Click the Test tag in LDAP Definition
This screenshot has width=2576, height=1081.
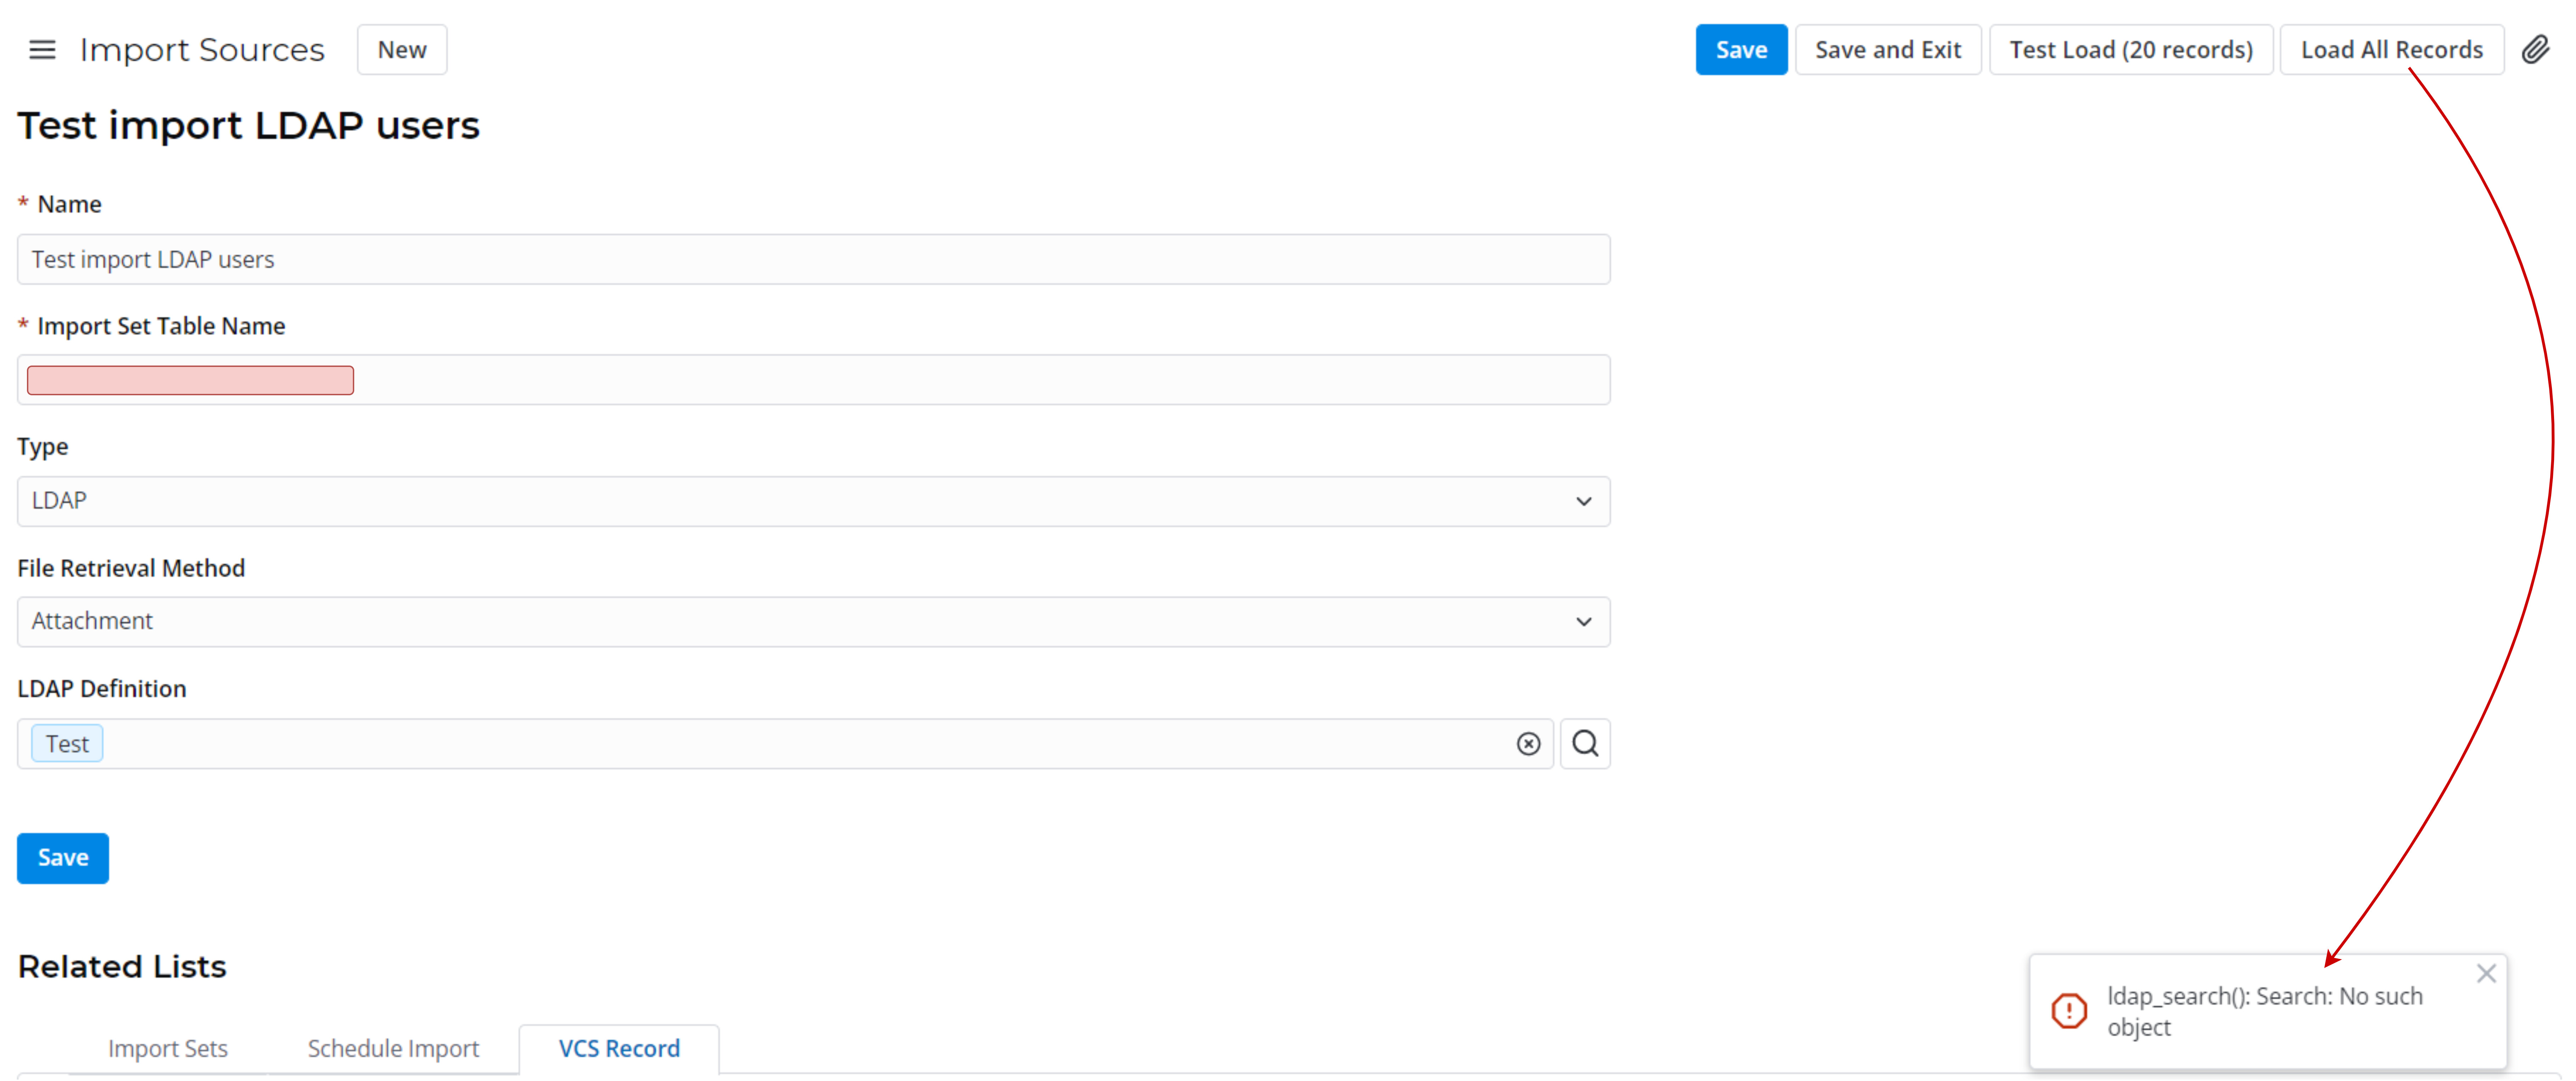point(67,744)
